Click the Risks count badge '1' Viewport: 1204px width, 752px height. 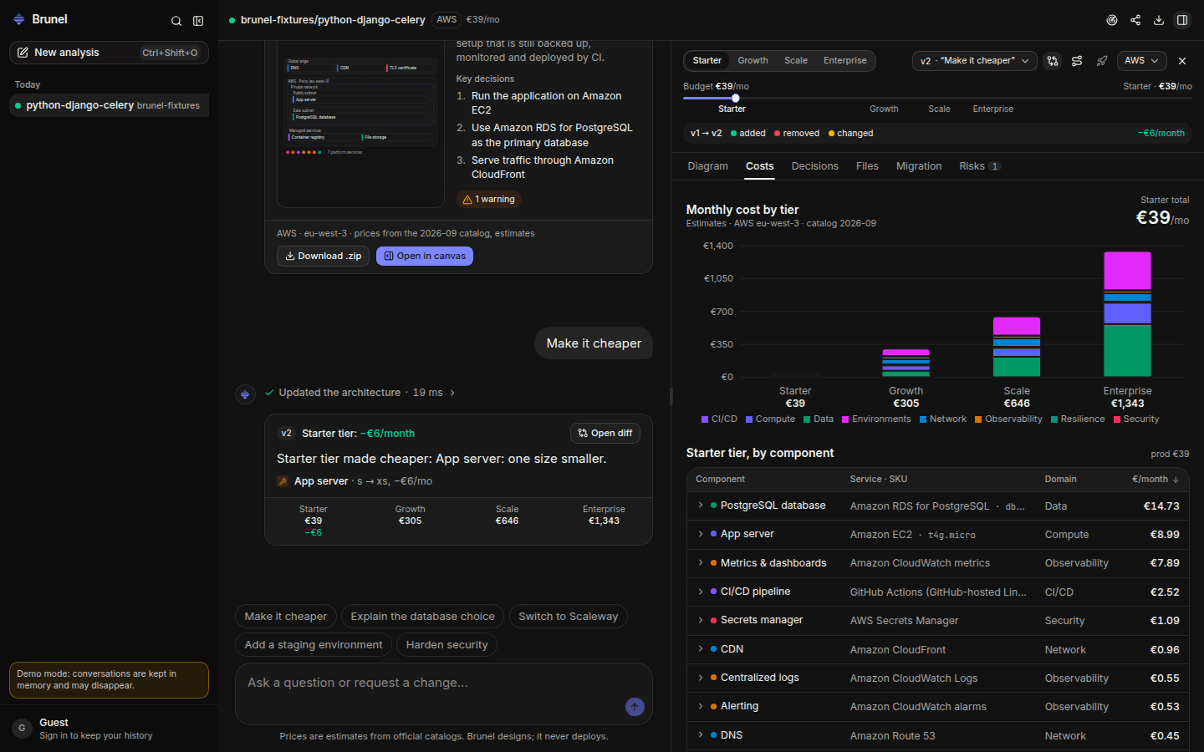(994, 166)
